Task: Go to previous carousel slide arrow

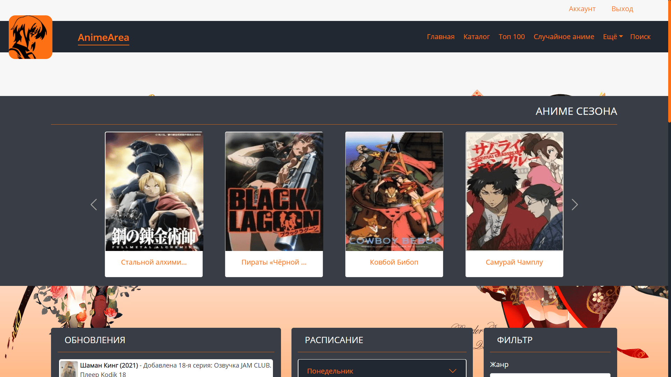Action: pos(94,205)
